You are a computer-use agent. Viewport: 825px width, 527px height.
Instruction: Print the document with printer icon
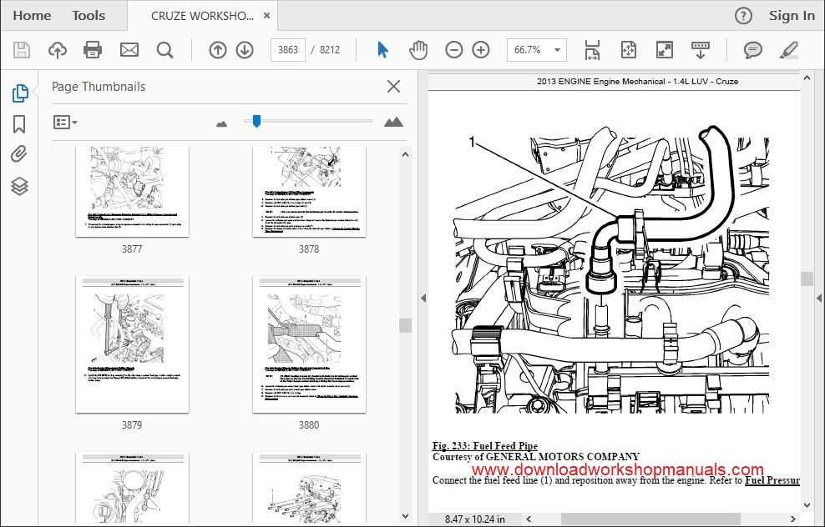(93, 50)
